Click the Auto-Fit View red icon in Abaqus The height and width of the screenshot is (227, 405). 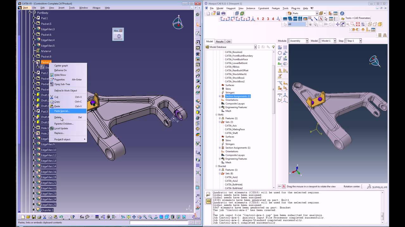pos(358,24)
